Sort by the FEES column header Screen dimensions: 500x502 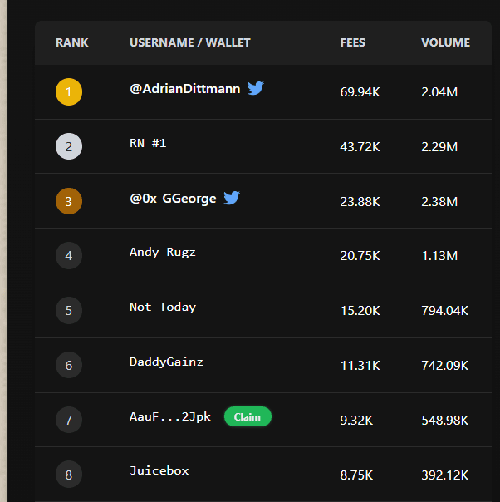tap(352, 42)
